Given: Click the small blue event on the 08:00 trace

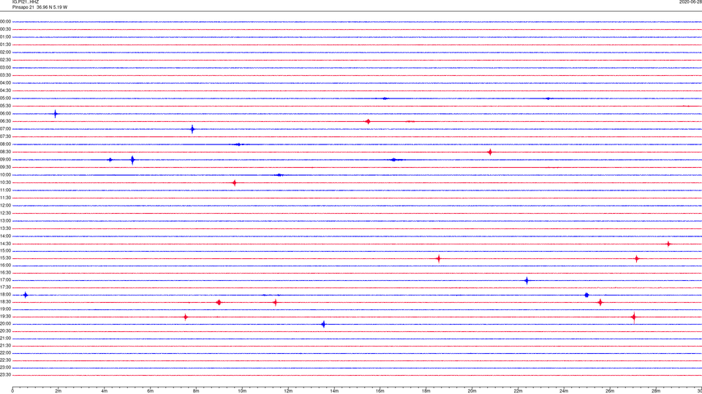Looking at the screenshot, I should [239, 144].
